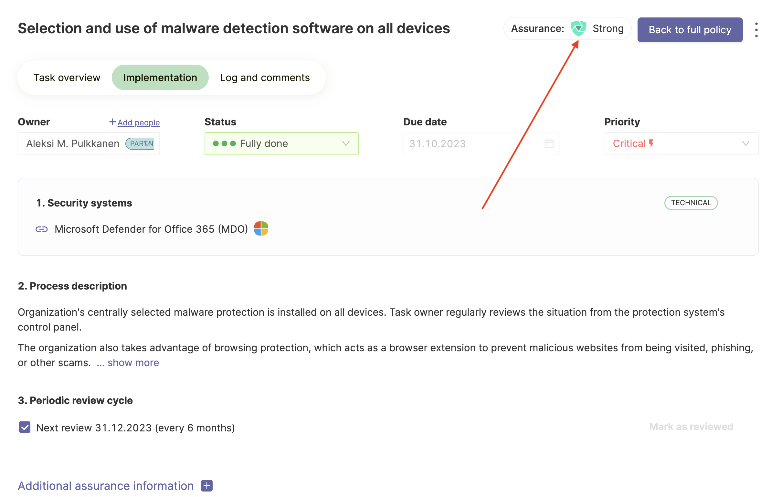Click the calendar icon in Due date
This screenshot has height=497, width=771.
[549, 143]
